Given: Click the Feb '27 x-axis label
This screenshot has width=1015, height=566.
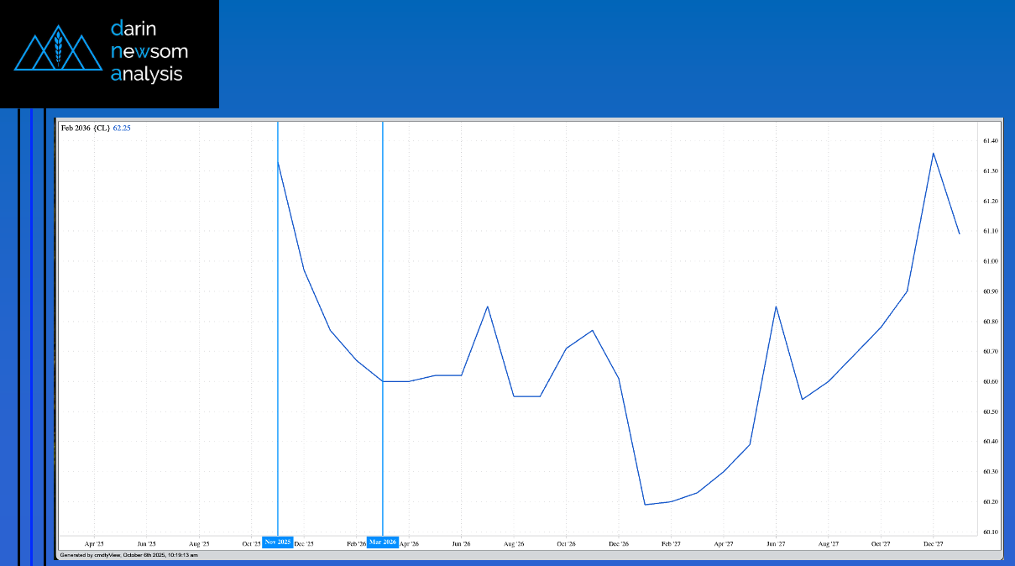Looking at the screenshot, I should [671, 544].
